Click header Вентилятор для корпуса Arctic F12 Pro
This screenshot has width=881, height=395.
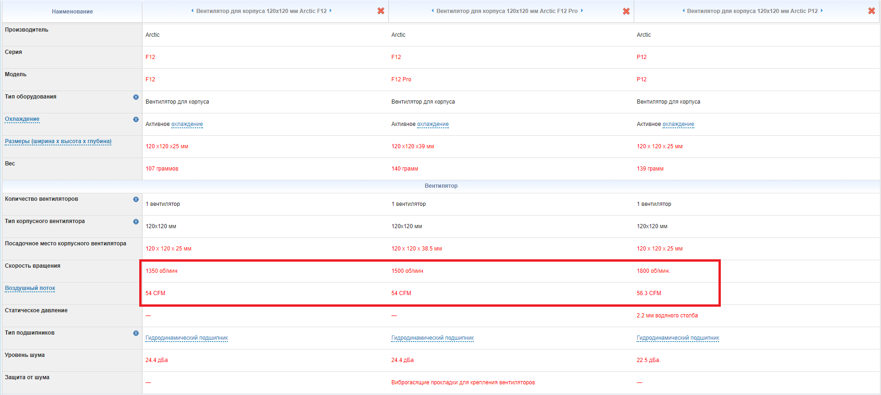(x=507, y=11)
